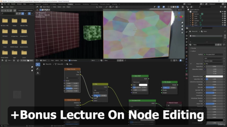The width and height of the screenshot is (227, 127).
Task: Open Glass BSDF Beckmann distribution dropdown
Action: coord(140,82)
